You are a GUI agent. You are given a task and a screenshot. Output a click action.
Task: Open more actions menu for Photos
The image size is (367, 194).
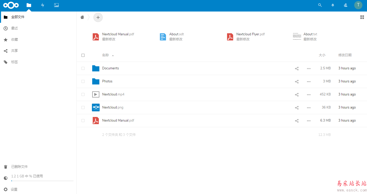coord(309,82)
